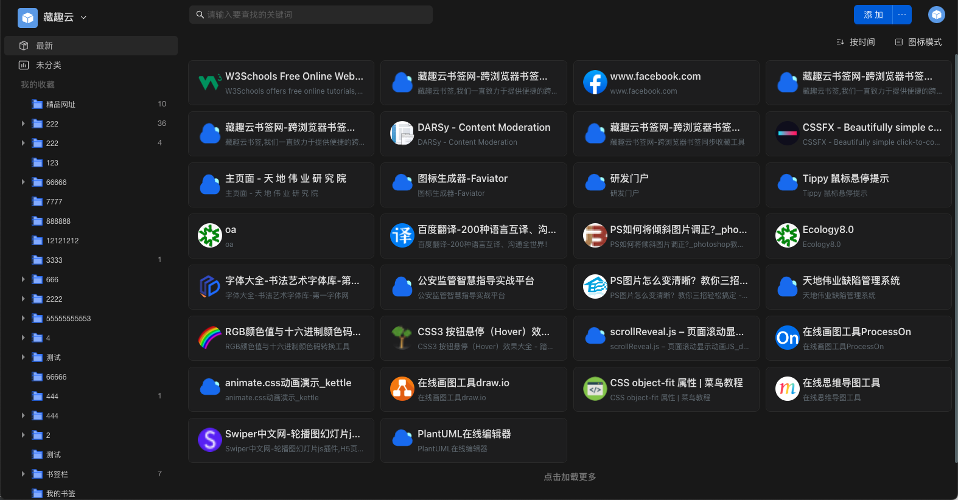Open the 藏趣云 workspace dropdown arrow

pyautogui.click(x=83, y=18)
